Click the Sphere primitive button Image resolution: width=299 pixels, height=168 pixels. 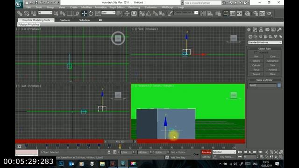point(256,61)
